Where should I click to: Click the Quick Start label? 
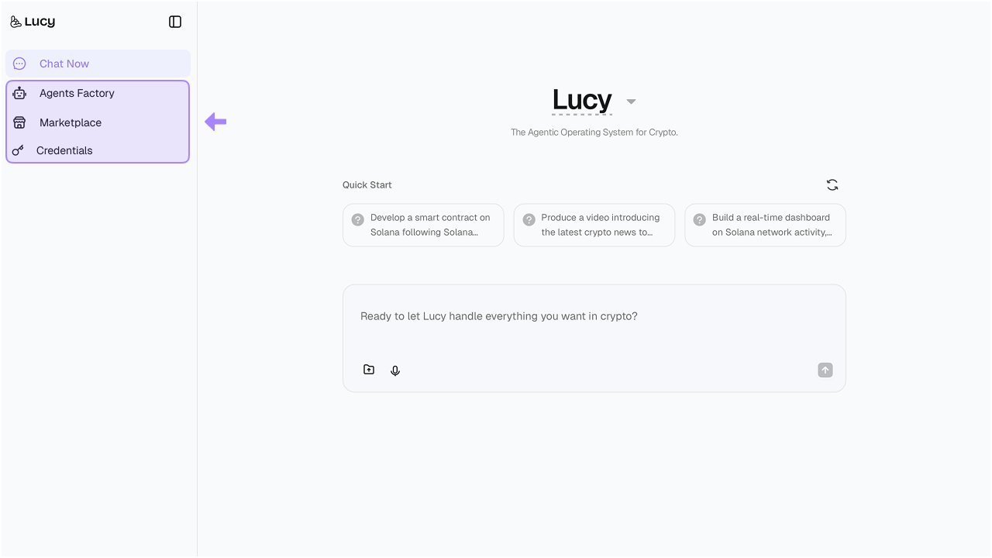tap(367, 184)
